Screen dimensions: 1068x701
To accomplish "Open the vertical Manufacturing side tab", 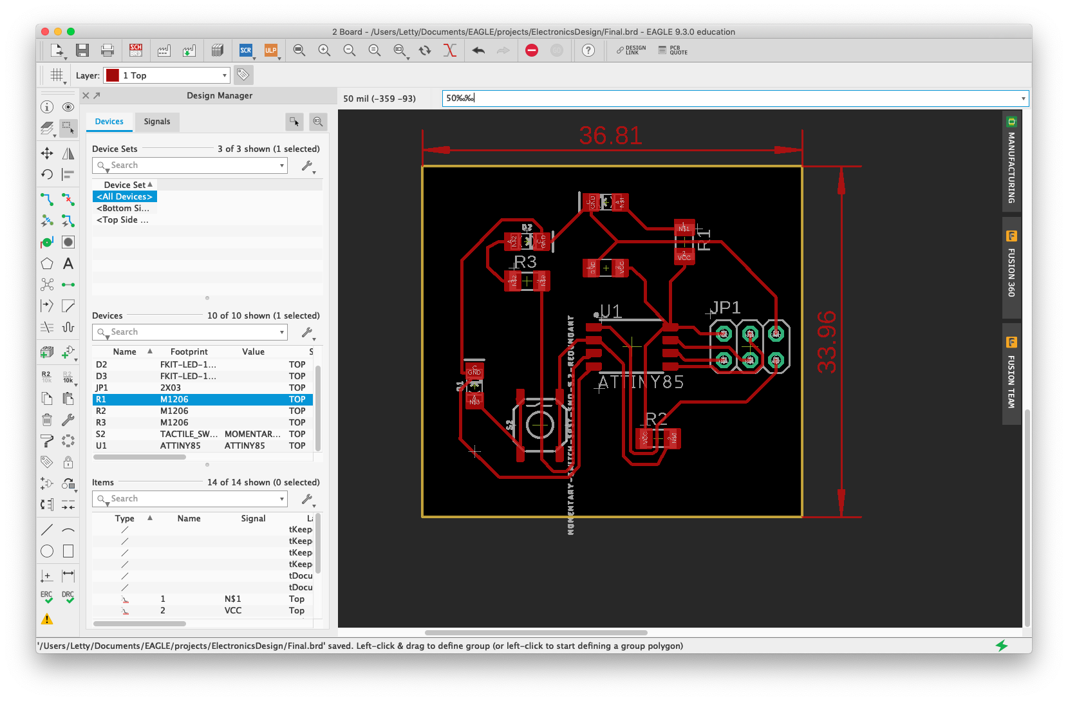I will pyautogui.click(x=1011, y=161).
